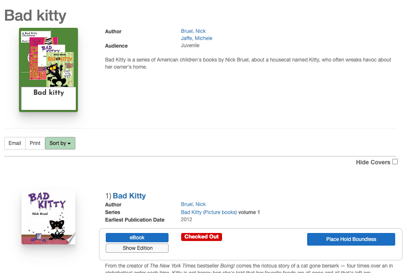Click the Email button

point(15,143)
